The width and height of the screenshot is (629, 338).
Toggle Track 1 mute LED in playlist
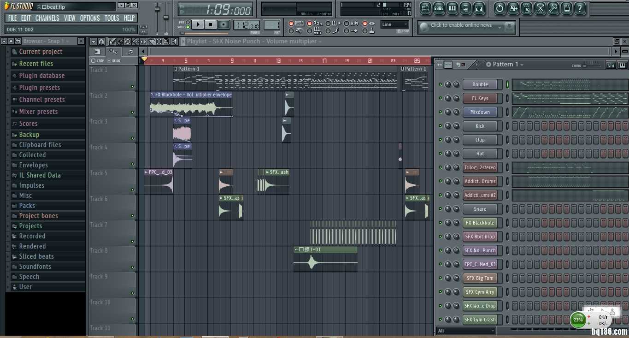click(x=133, y=86)
